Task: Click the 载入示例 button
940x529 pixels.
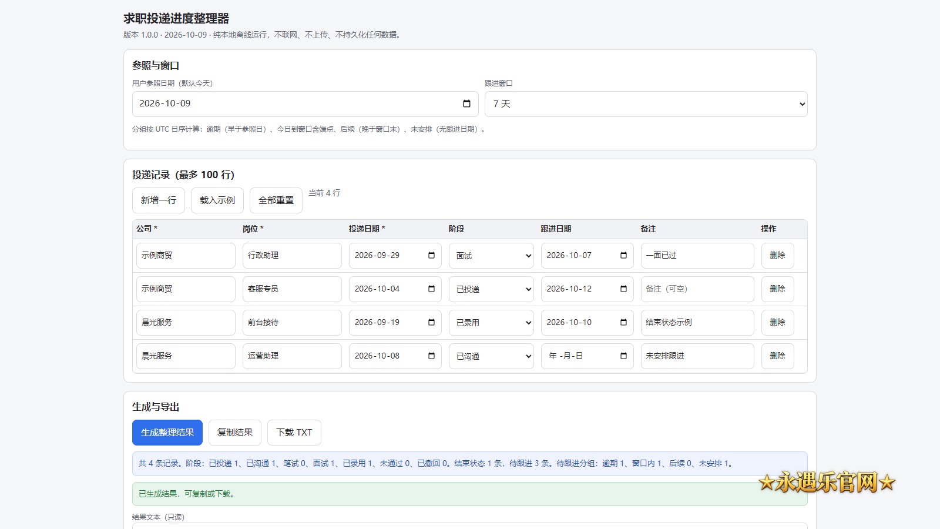Action: (217, 200)
